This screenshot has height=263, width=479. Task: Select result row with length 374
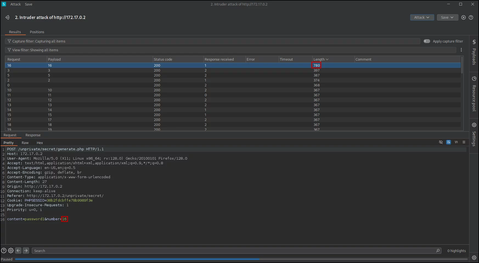(x=233, y=80)
